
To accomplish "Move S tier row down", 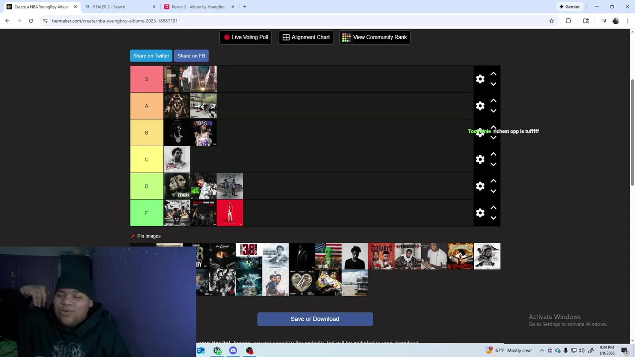I will coord(493,84).
